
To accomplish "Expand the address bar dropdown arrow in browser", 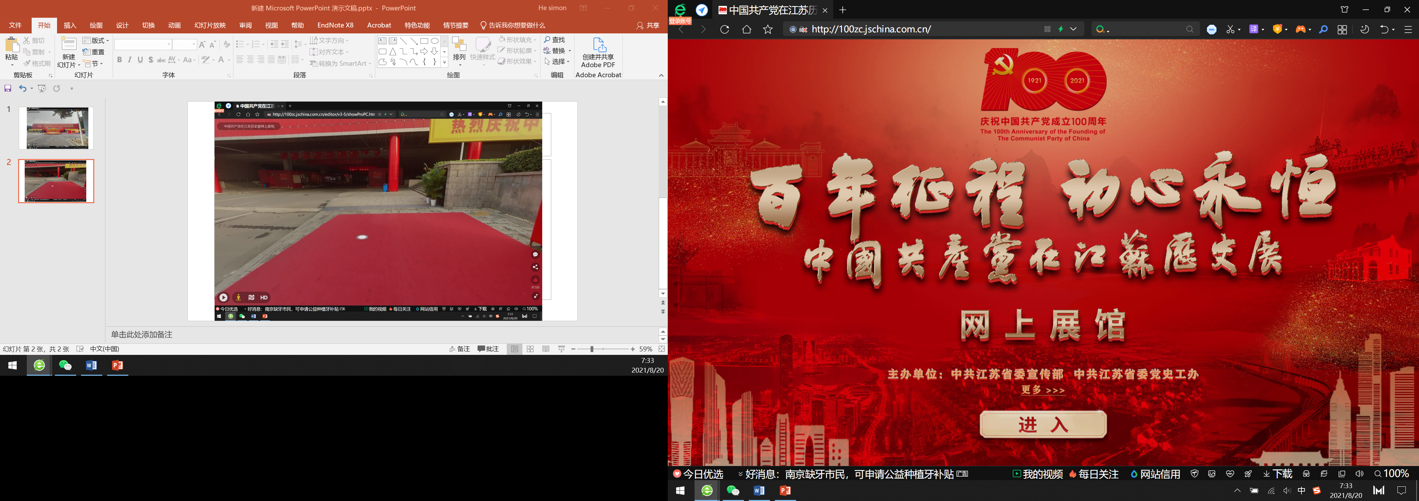I will pyautogui.click(x=1074, y=29).
